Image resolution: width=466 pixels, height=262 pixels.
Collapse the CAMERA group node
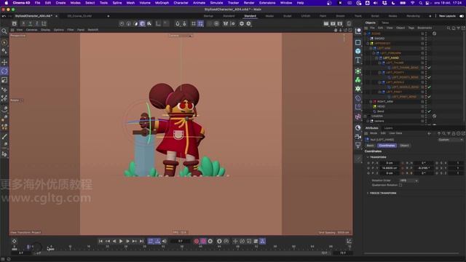tap(366, 116)
